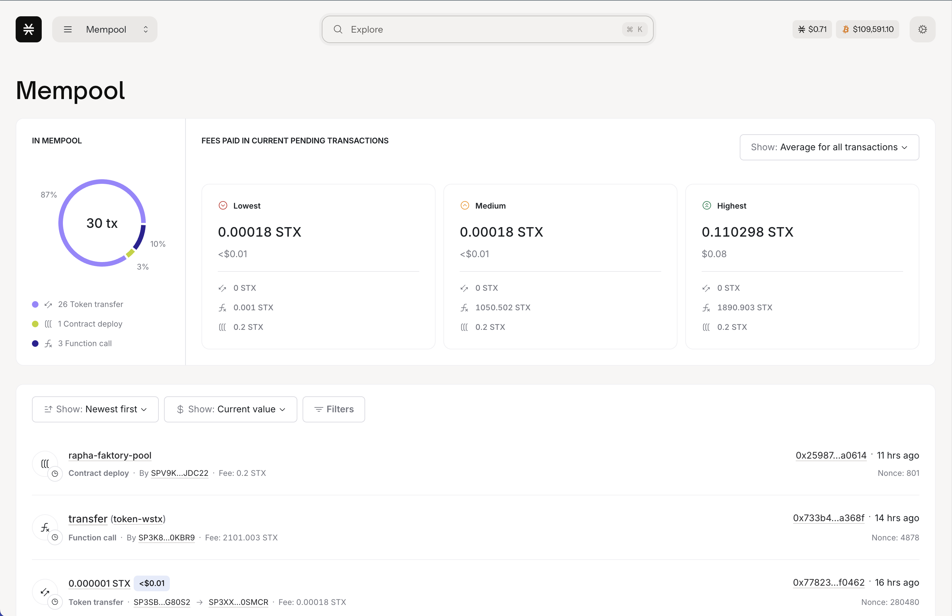Open transaction hash 0x25987...a0614
952x616 pixels.
pos(830,455)
